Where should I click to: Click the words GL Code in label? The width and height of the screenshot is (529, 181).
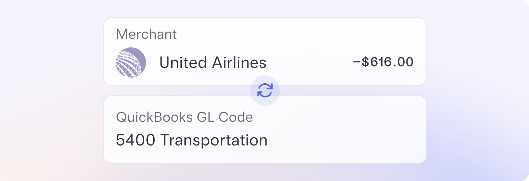[x=225, y=117]
